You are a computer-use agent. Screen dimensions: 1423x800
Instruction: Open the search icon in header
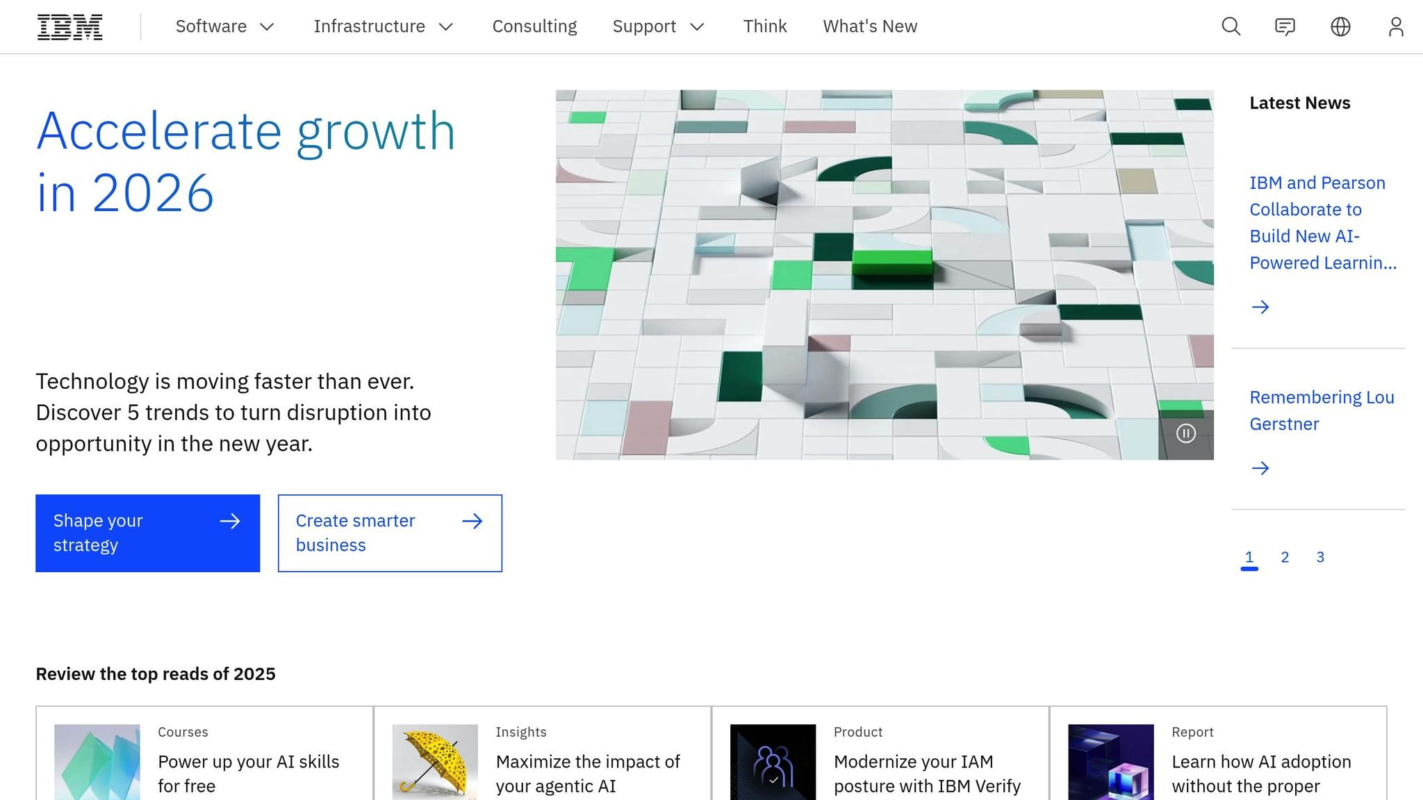click(1231, 26)
